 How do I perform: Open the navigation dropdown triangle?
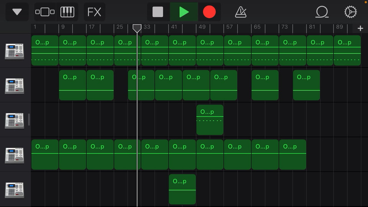pyautogui.click(x=17, y=12)
